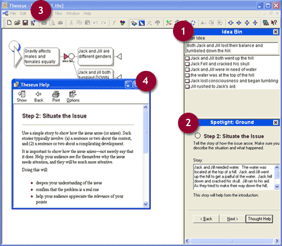Check 'Jack Fell and cracked his skull' idea

[187, 64]
